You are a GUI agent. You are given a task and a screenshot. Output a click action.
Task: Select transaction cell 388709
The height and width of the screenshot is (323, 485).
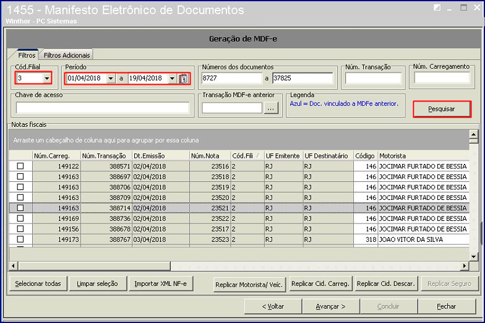pos(106,197)
